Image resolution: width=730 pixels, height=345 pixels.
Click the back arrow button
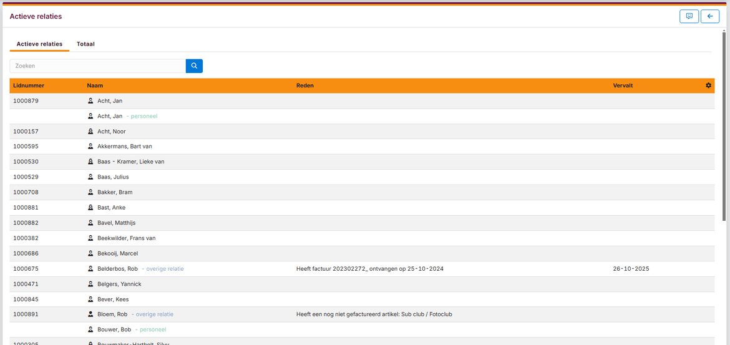click(709, 17)
